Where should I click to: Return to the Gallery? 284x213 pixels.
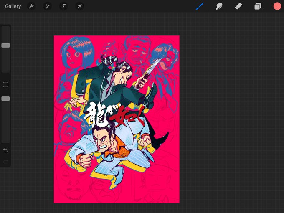[13, 6]
